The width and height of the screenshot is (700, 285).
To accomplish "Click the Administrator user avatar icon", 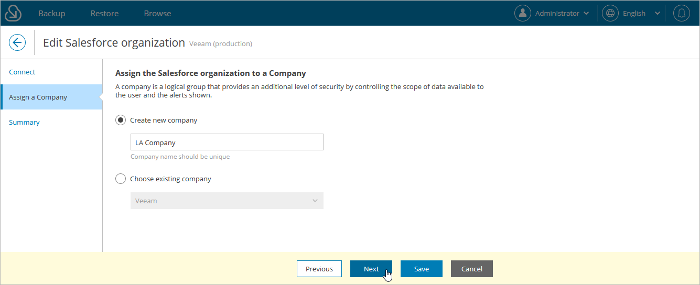I will tap(523, 13).
